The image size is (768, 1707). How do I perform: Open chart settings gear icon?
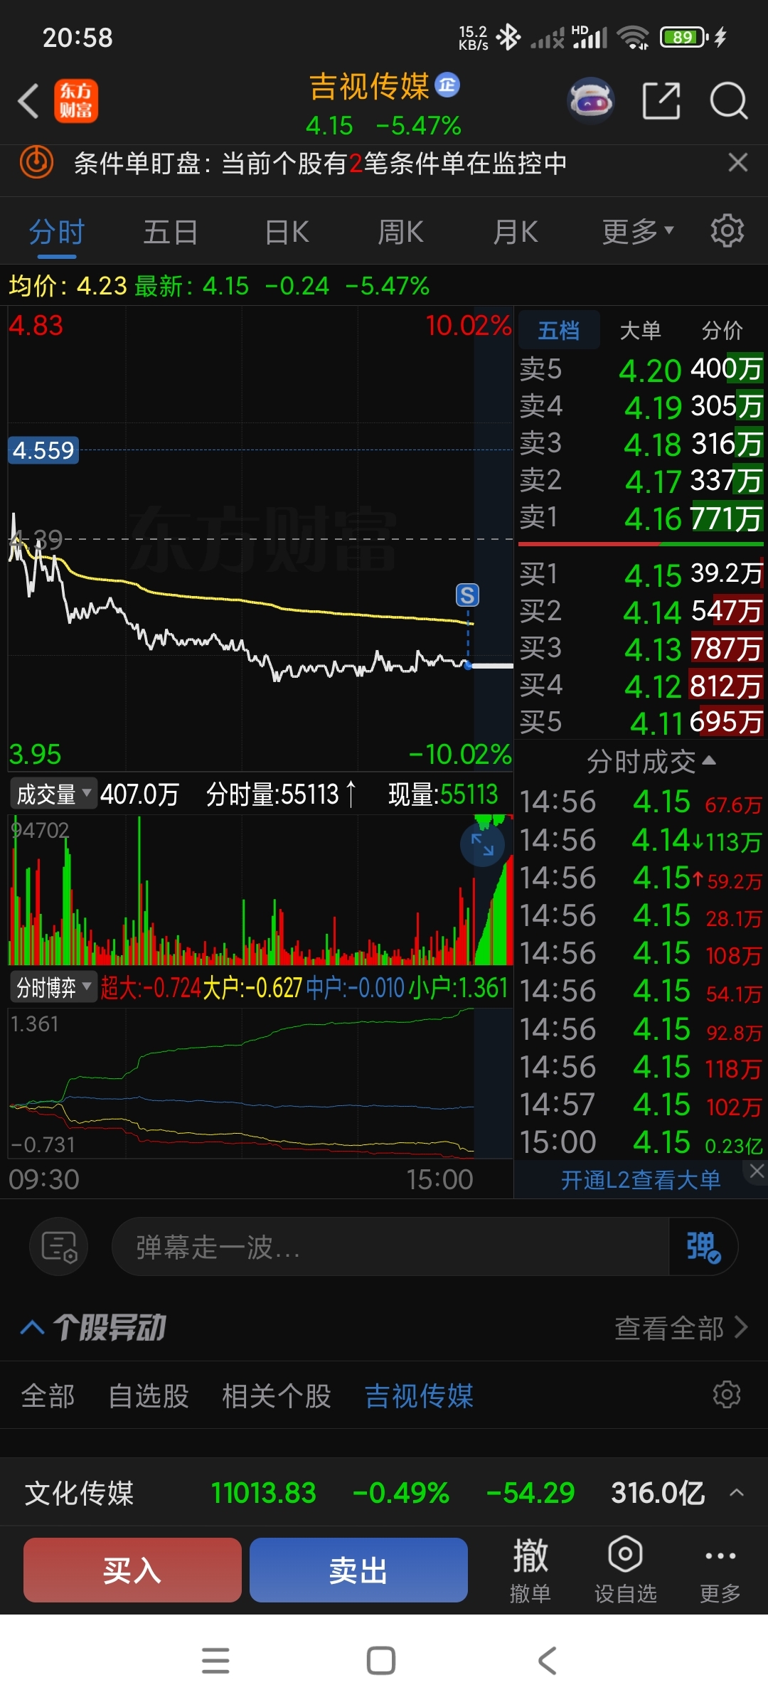click(x=727, y=231)
